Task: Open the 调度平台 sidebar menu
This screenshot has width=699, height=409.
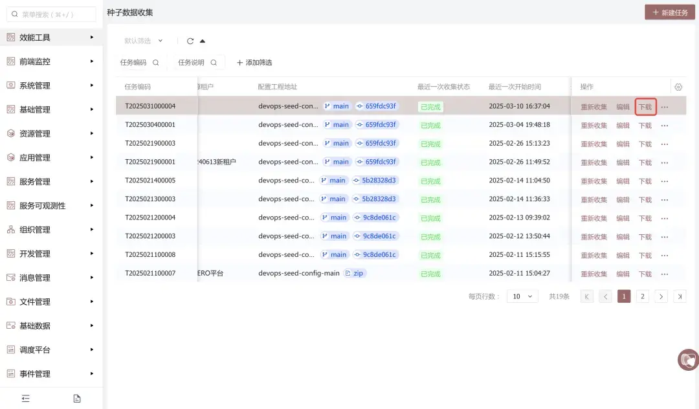Action: tap(51, 350)
